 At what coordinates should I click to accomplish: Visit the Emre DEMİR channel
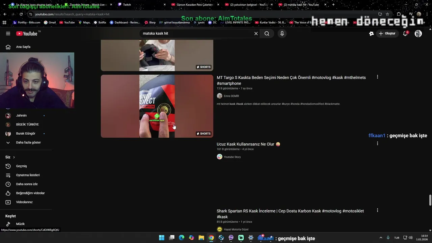click(231, 96)
